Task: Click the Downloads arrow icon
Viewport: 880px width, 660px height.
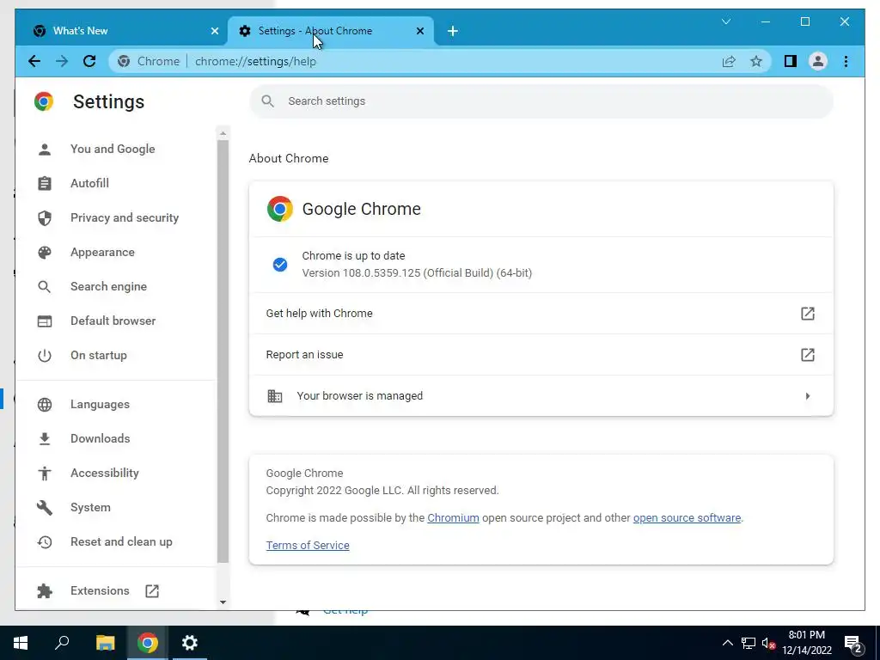Action: [x=45, y=439]
